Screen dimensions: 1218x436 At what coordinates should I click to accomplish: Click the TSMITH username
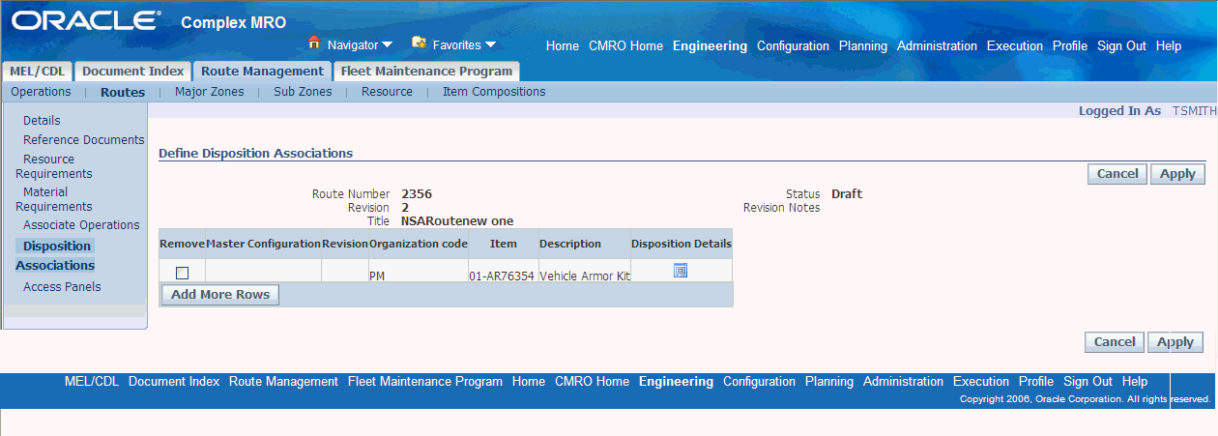coord(1195,111)
